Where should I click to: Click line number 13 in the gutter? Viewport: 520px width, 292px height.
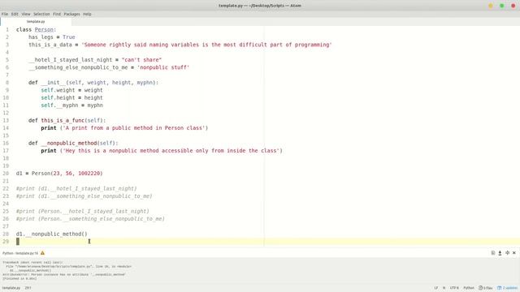6,120
